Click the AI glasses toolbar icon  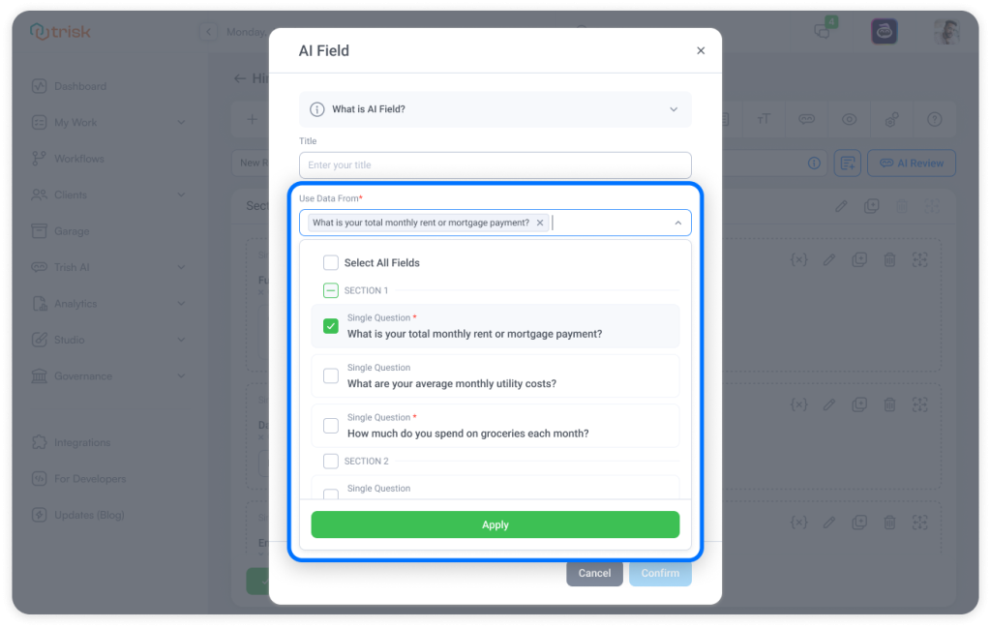[806, 119]
